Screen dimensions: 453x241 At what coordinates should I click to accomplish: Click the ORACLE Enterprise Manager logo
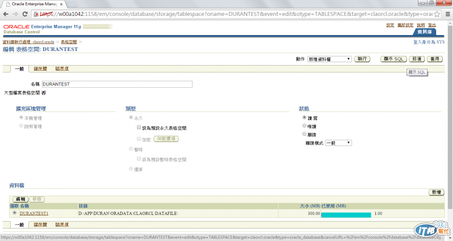point(42,27)
